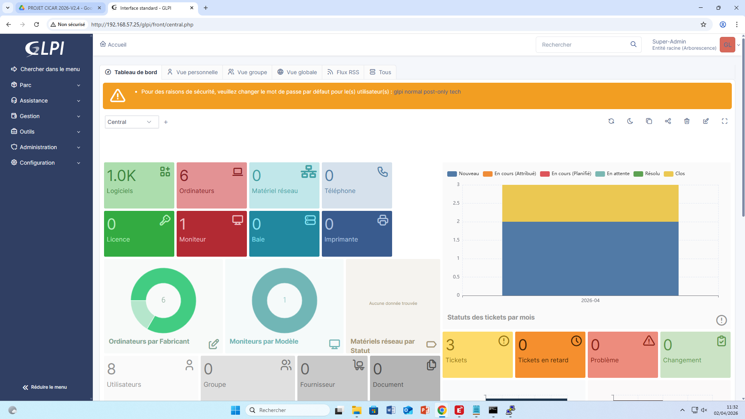The width and height of the screenshot is (745, 419).
Task: Open the share dashboard icon
Action: (668, 121)
